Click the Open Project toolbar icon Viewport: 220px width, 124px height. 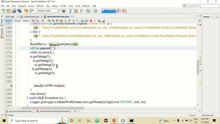click(14, 11)
